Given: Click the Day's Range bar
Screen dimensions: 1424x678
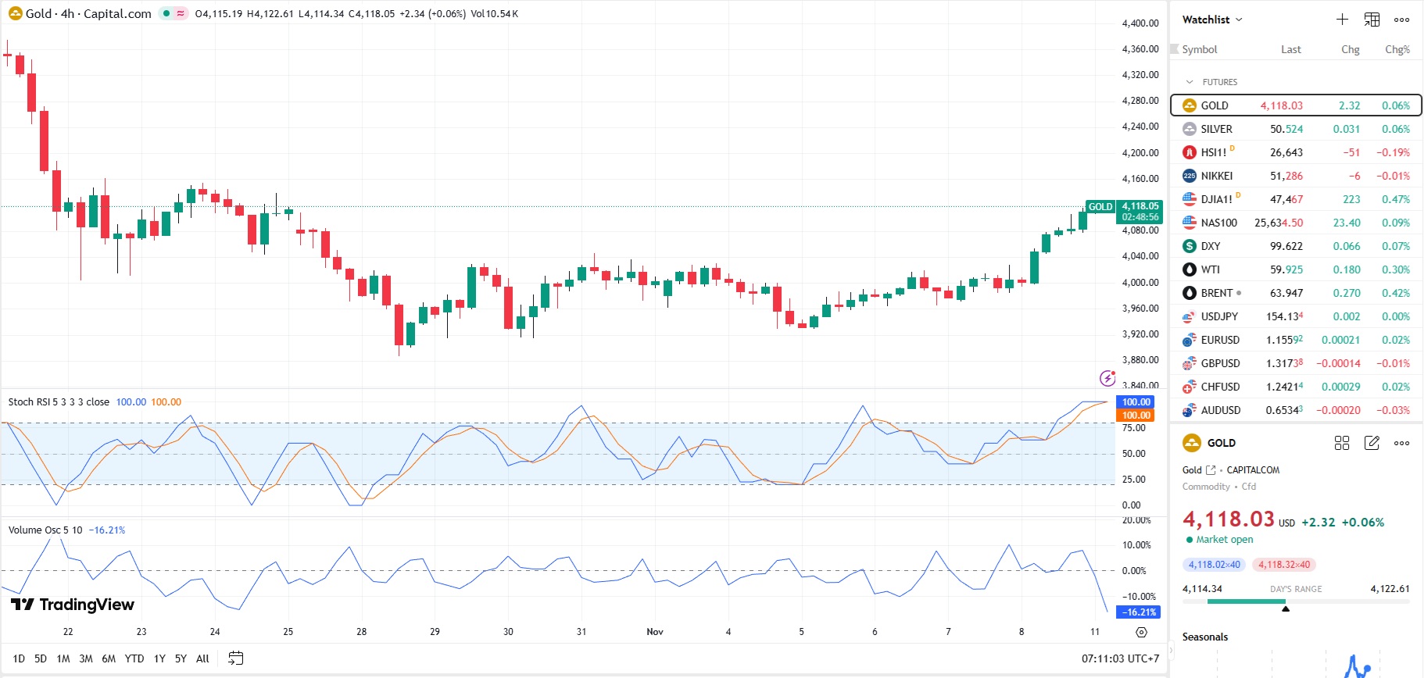Looking at the screenshot, I should [1295, 601].
